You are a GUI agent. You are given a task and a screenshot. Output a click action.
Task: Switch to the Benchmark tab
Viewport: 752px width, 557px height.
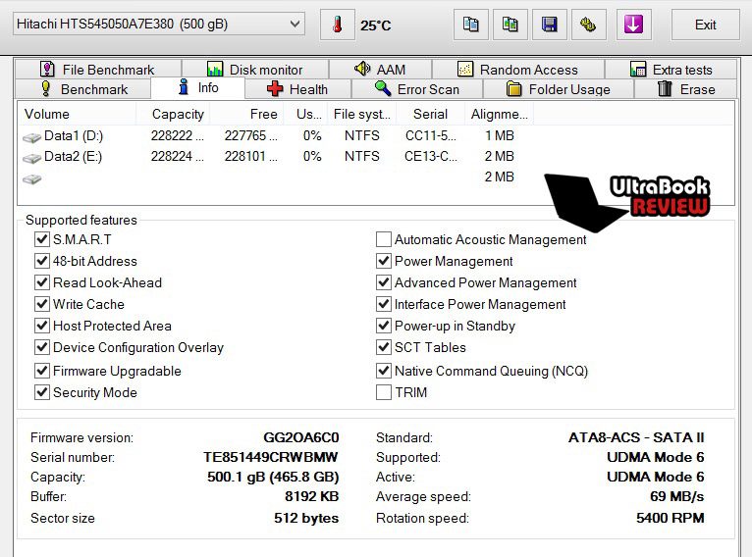(83, 89)
